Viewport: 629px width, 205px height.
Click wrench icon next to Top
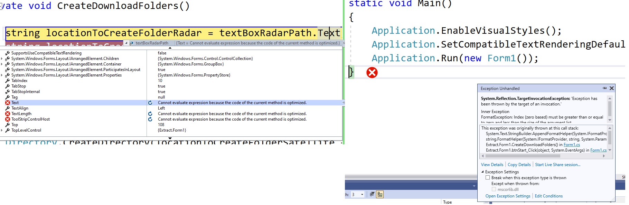(x=8, y=125)
